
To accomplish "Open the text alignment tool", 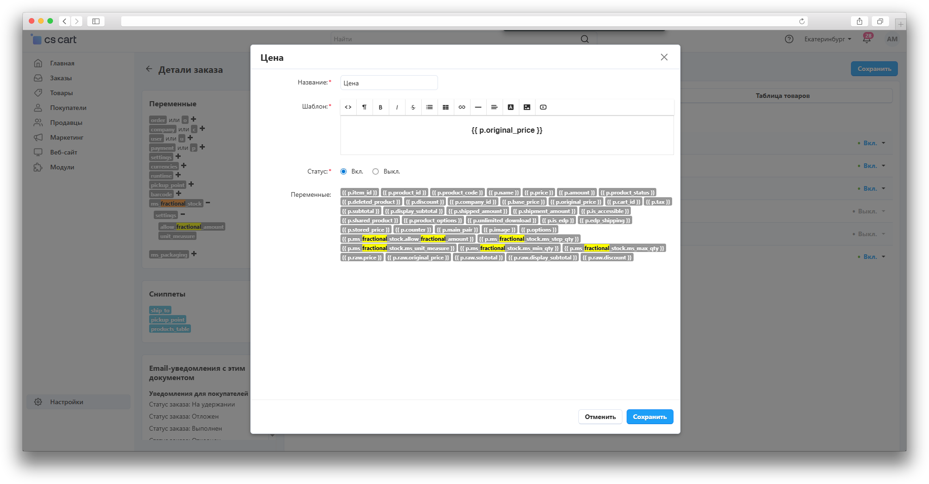I will pyautogui.click(x=494, y=107).
